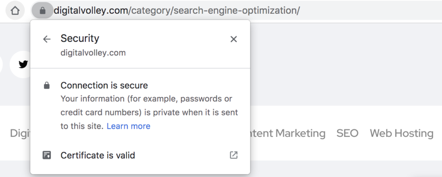This screenshot has height=177, width=442.
Task: Click the digitalvolley.com subtitle under Security
Action: click(x=93, y=53)
